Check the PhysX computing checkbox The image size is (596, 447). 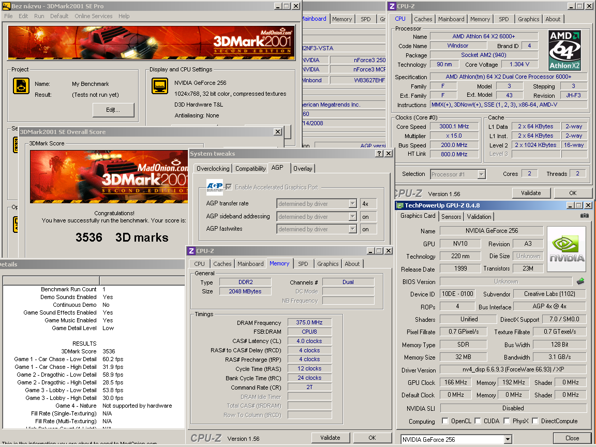pos(506,421)
